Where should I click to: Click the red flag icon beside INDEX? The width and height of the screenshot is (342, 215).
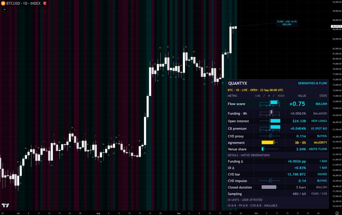coord(45,3)
